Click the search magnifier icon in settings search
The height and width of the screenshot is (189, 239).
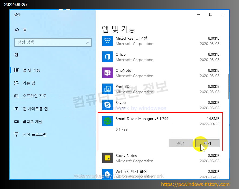click(x=88, y=42)
